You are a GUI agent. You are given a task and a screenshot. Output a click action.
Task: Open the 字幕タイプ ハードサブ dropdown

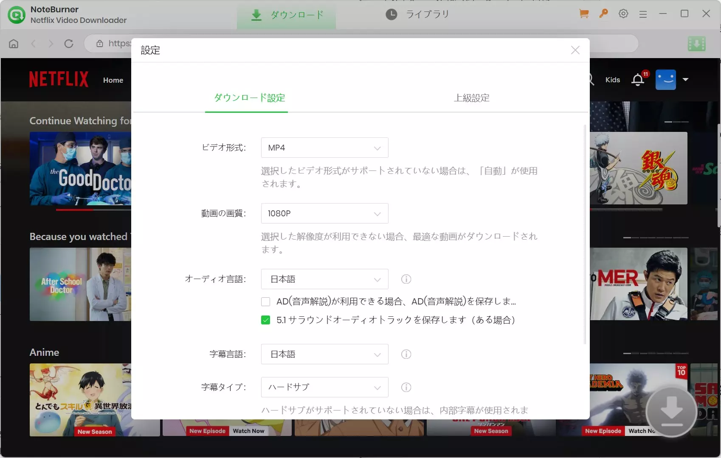[324, 387]
